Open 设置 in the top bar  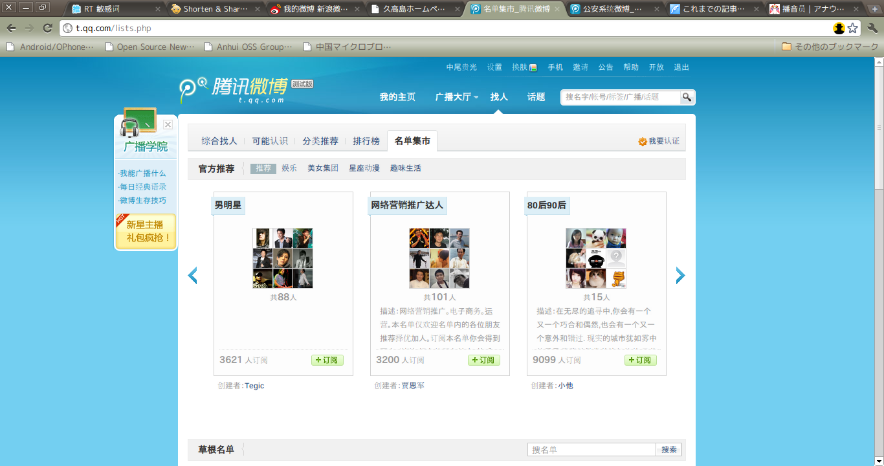(494, 67)
